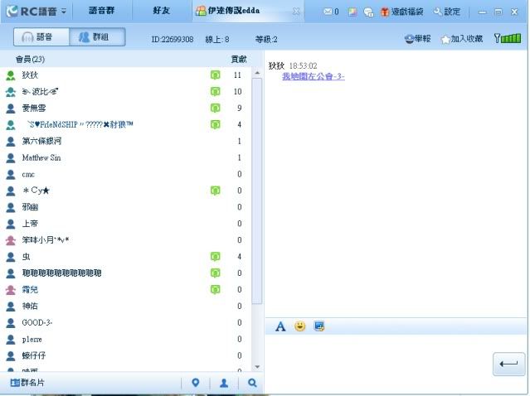Select member Matthew Sin in list
Image resolution: width=530 pixels, height=396 pixels.
41,157
